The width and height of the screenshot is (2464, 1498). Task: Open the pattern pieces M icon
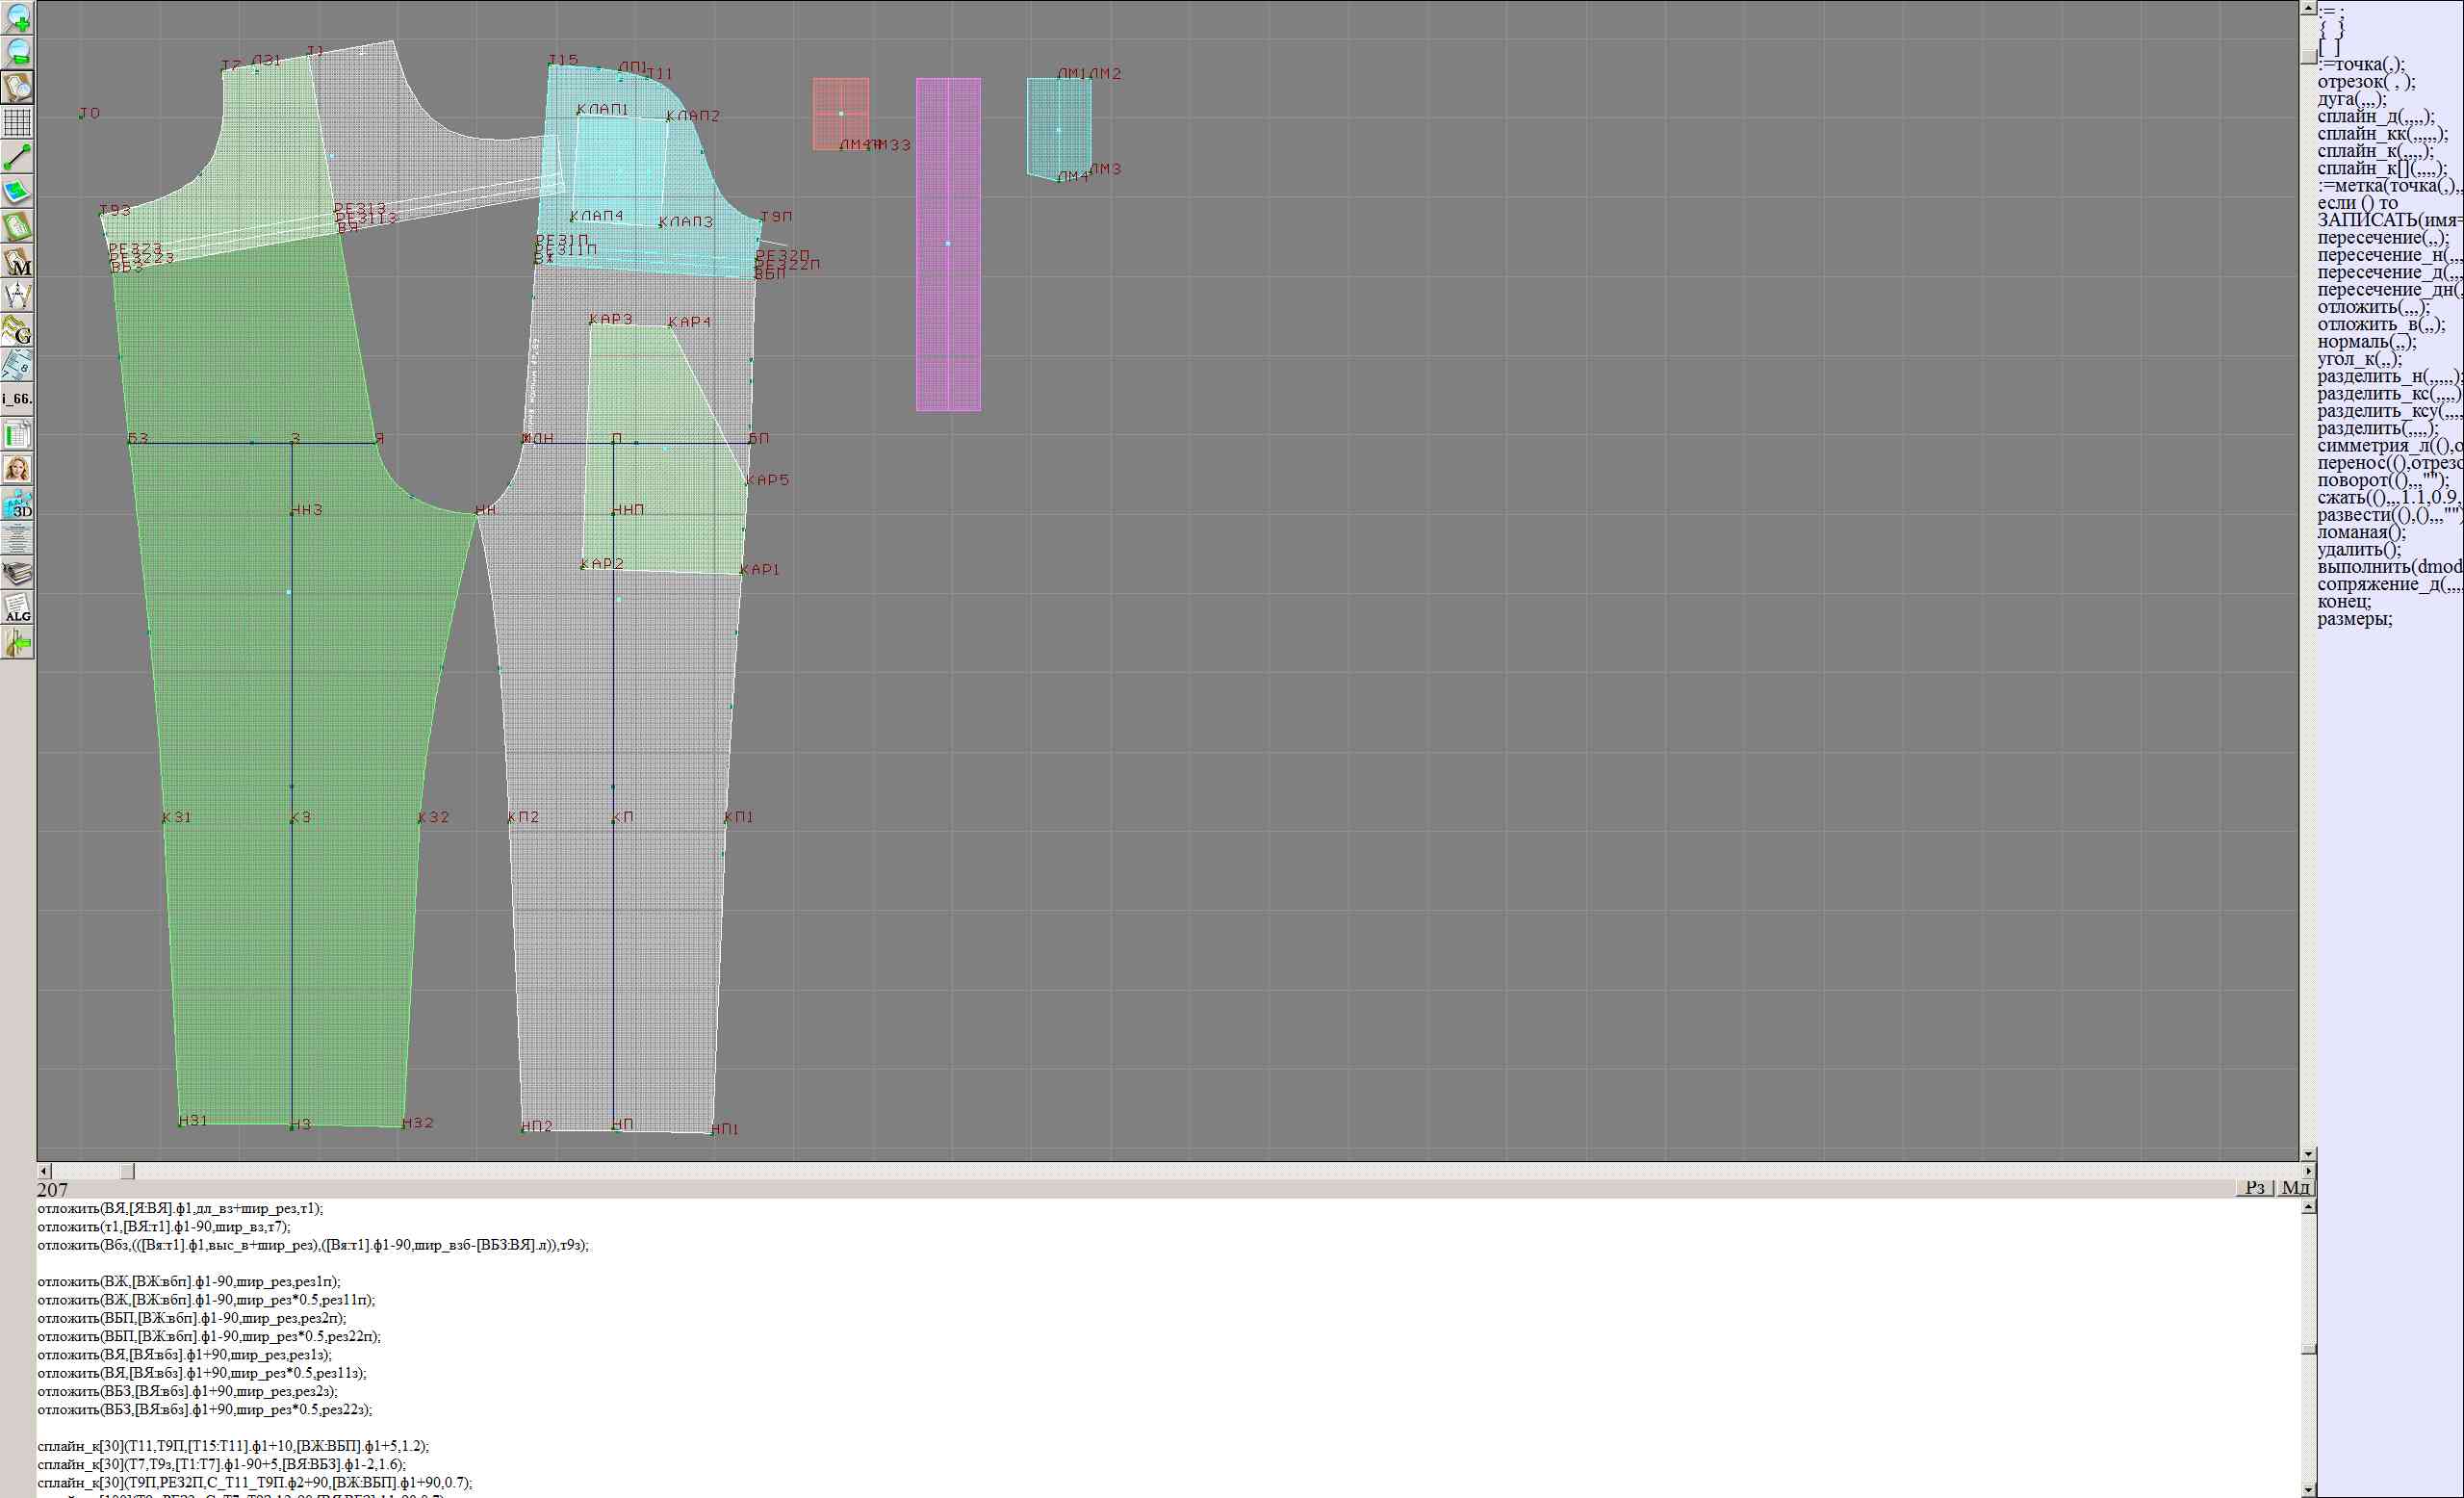click(x=17, y=262)
